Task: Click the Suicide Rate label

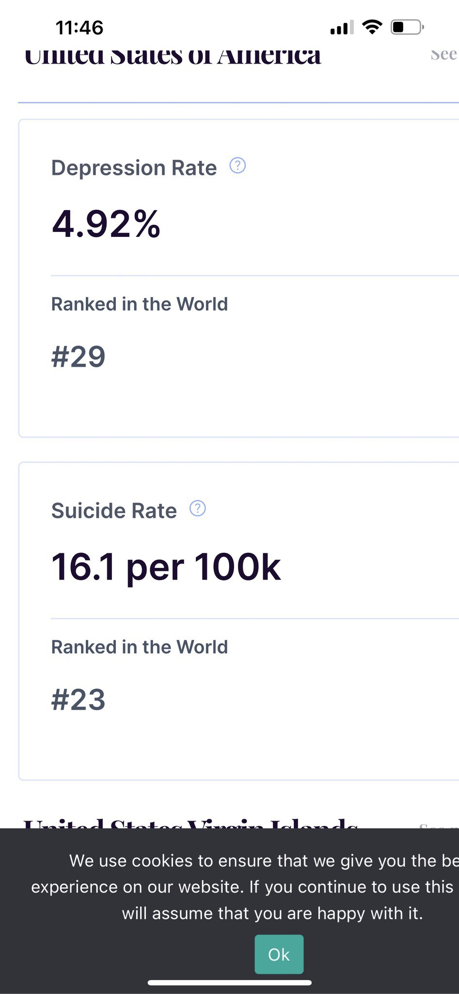Action: click(x=114, y=511)
